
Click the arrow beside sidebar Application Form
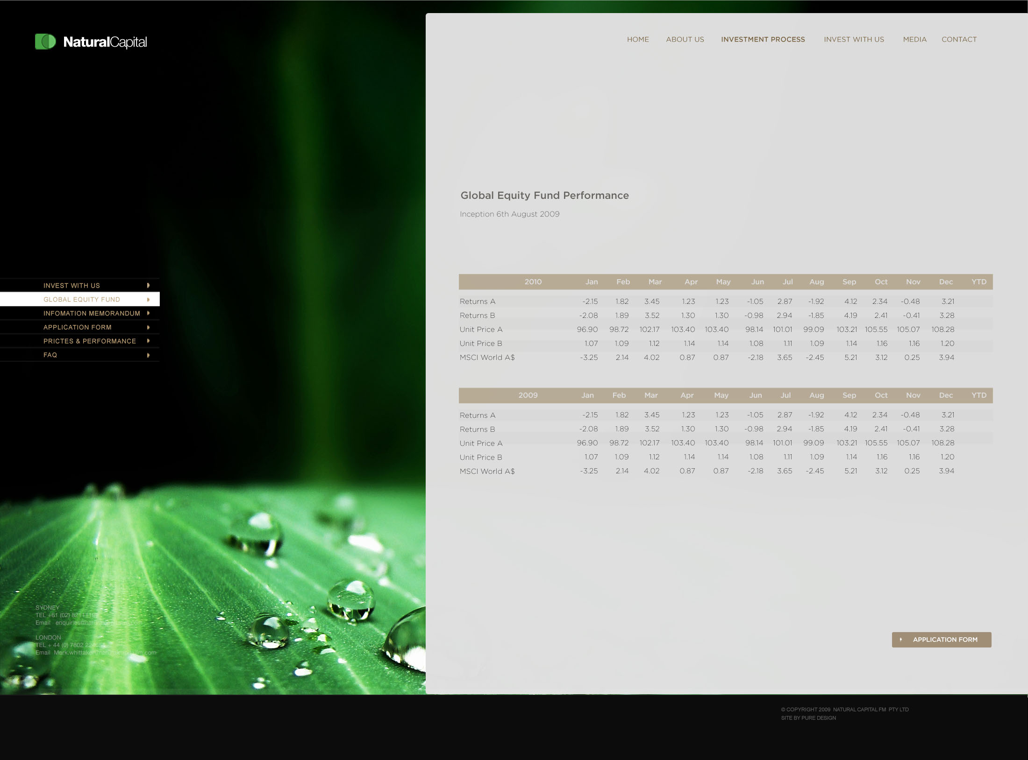click(148, 327)
